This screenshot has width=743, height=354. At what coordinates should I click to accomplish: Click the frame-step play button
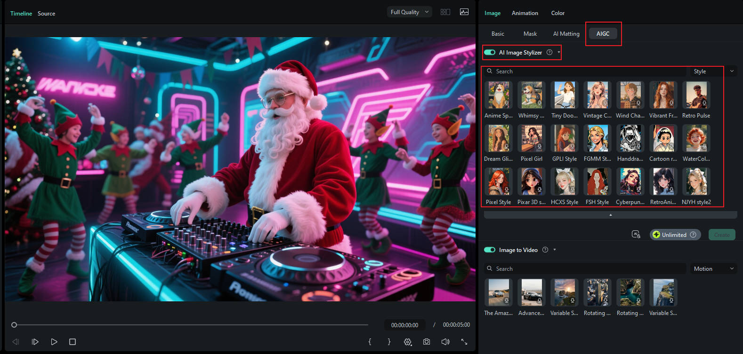[35, 342]
